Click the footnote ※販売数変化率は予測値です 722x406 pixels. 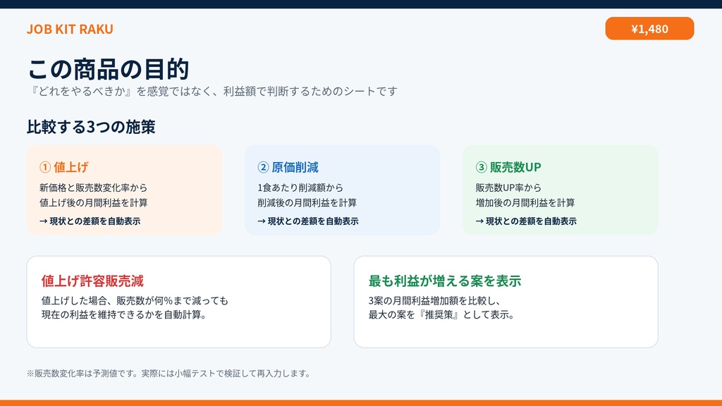pos(169,374)
